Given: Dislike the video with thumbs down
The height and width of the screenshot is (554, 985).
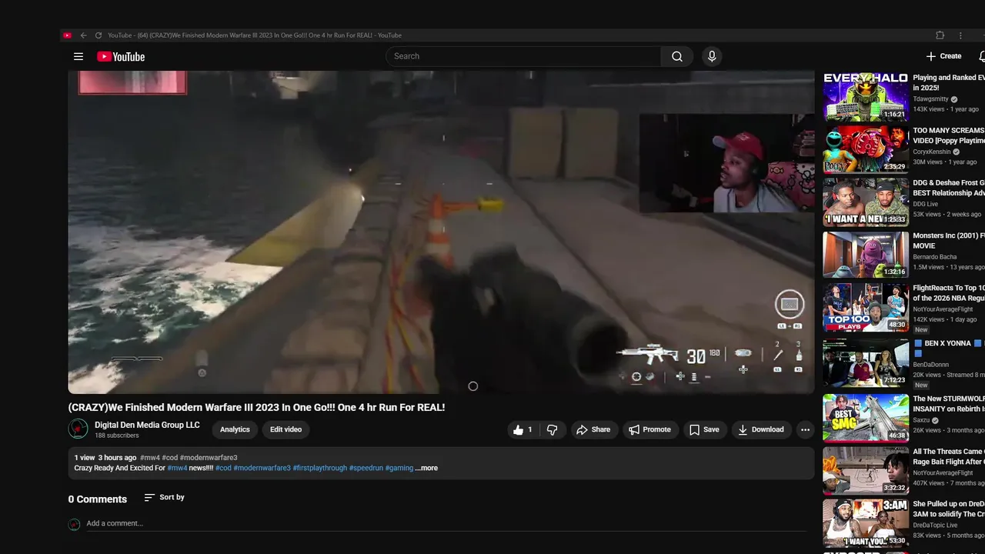Looking at the screenshot, I should point(552,430).
